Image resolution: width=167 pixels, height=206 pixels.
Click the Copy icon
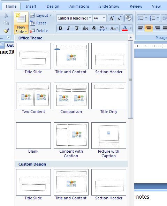[6, 23]
